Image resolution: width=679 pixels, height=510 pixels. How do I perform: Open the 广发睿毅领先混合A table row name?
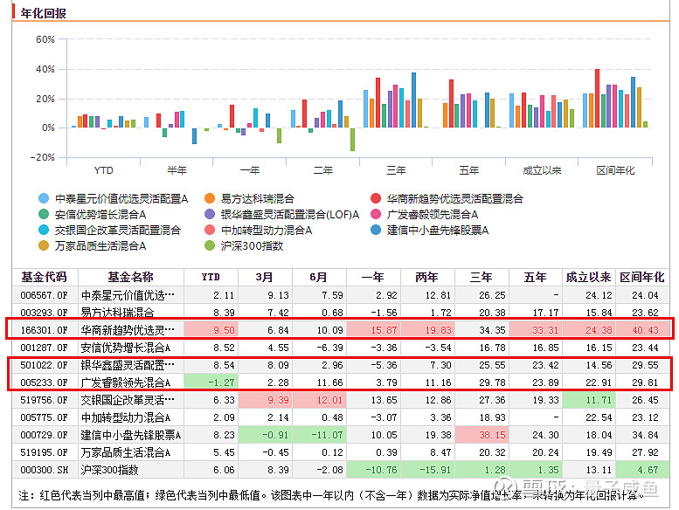coord(126,382)
